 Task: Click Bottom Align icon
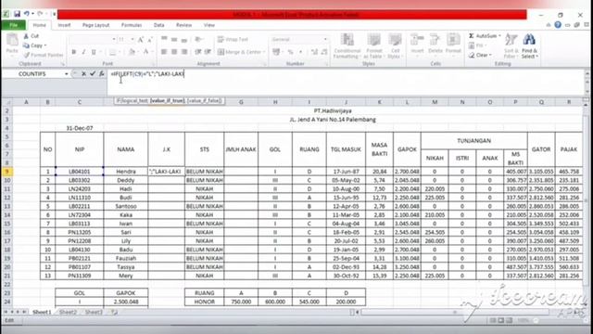pyautogui.click(x=184, y=39)
